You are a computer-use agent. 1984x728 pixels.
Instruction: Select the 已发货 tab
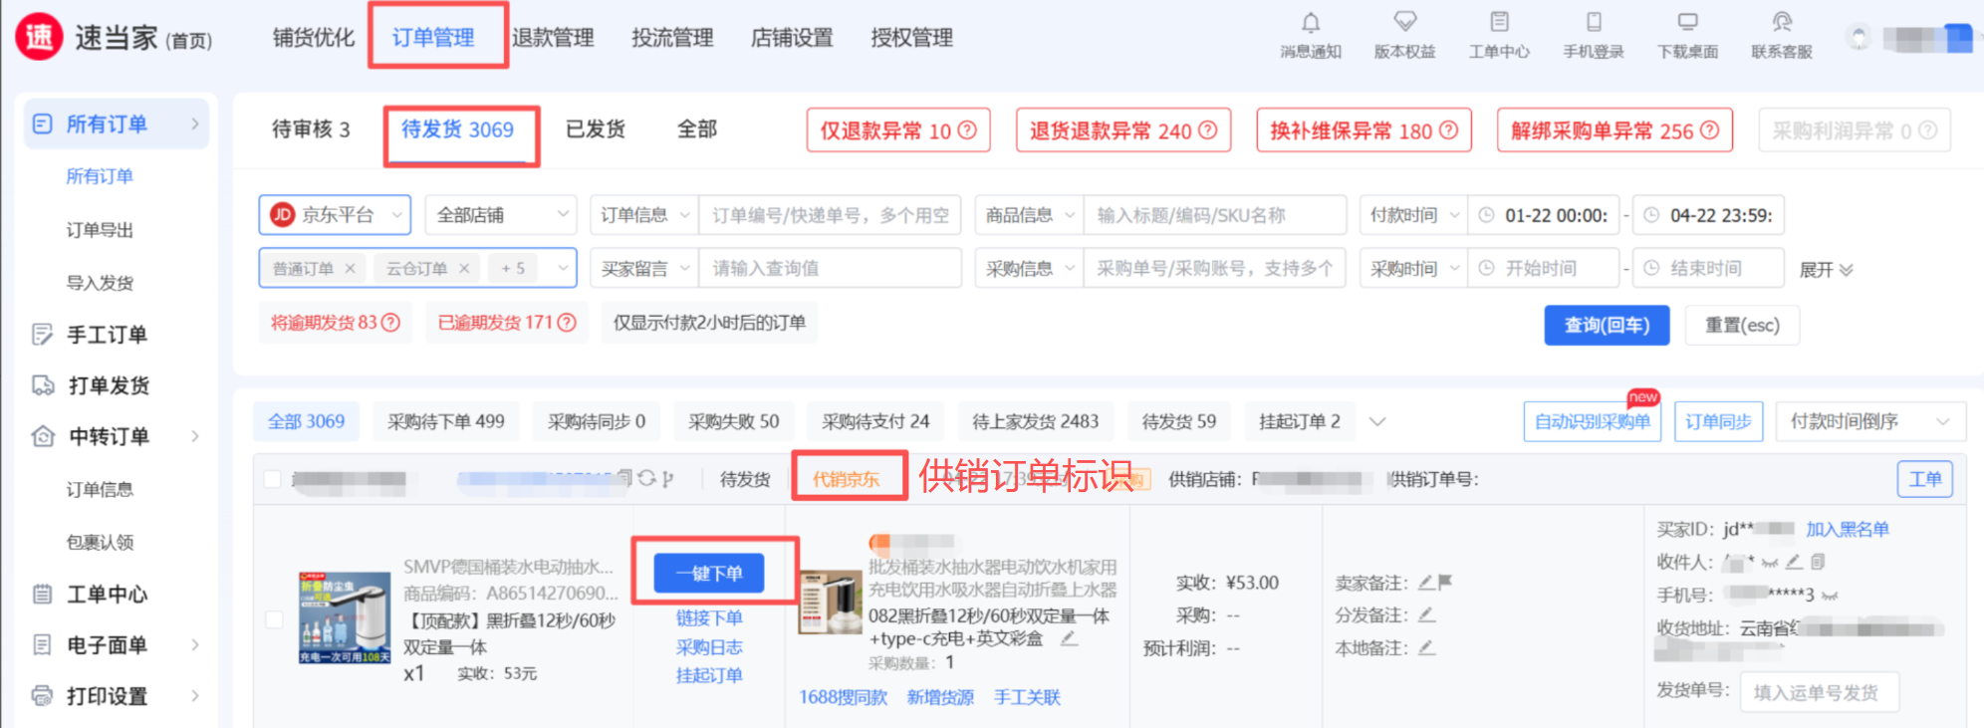(x=595, y=129)
